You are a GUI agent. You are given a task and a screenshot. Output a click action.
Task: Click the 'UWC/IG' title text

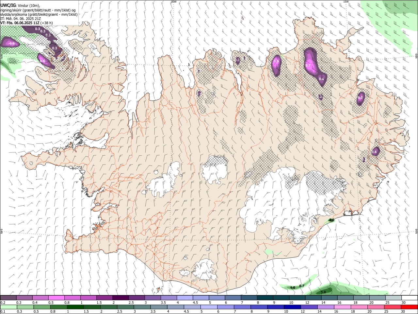click(x=8, y=5)
